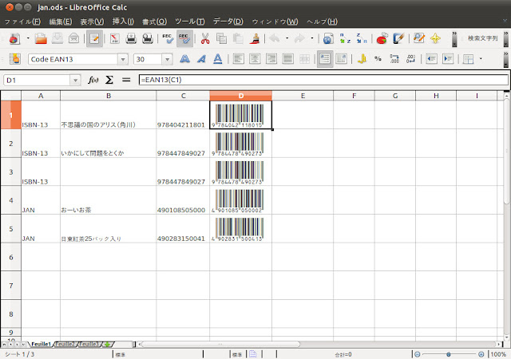
Task: Open the font size 30 dropdown
Action: [167, 59]
